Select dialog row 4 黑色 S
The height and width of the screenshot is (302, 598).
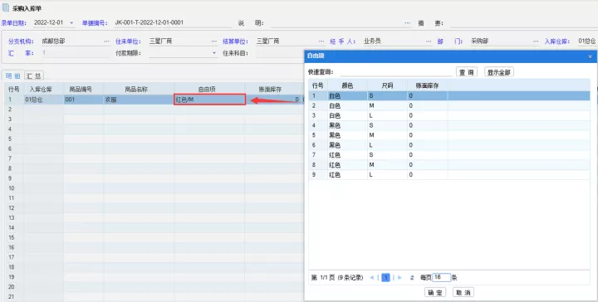(449, 125)
